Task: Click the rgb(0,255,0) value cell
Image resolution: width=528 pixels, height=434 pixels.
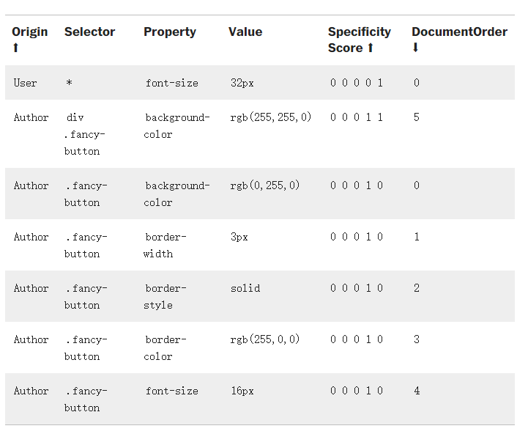Action: (x=264, y=185)
